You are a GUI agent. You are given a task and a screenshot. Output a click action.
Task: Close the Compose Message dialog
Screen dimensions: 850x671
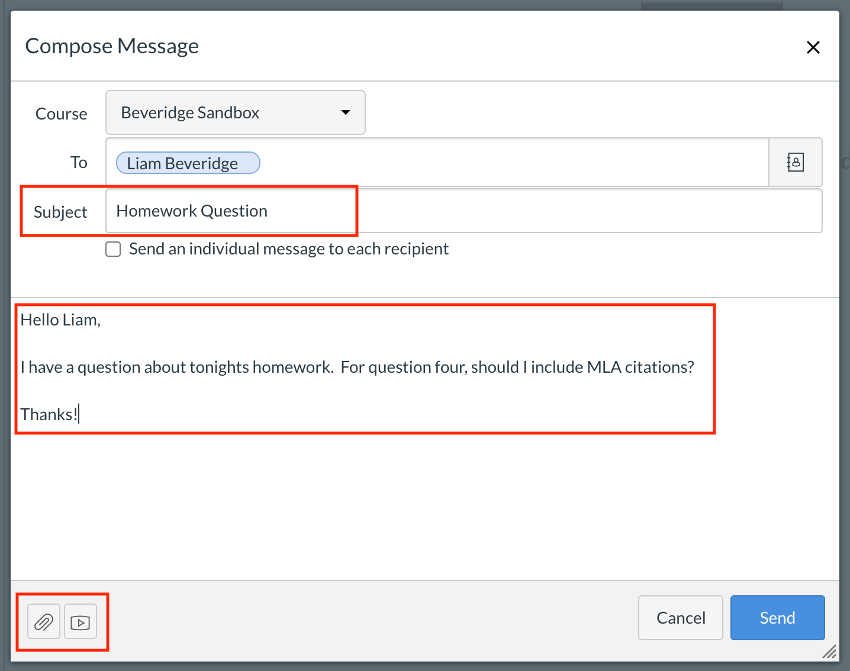813,47
